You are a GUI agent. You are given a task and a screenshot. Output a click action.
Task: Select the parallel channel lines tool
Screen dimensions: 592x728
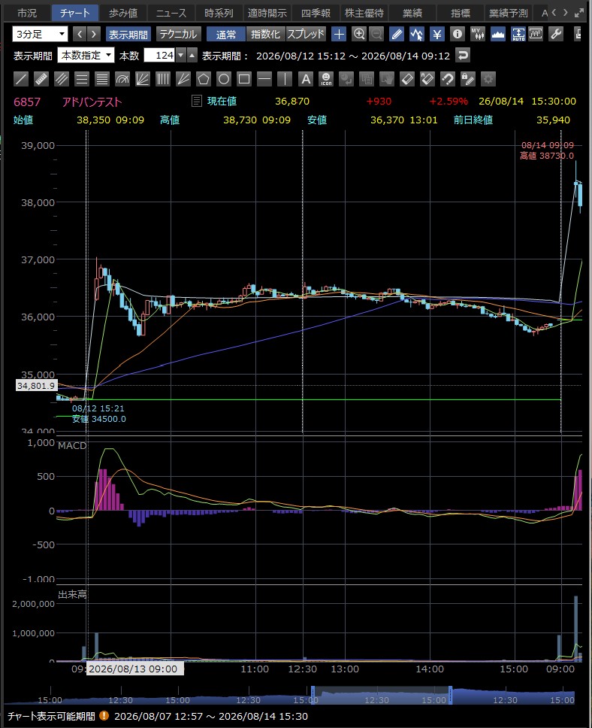click(x=62, y=79)
